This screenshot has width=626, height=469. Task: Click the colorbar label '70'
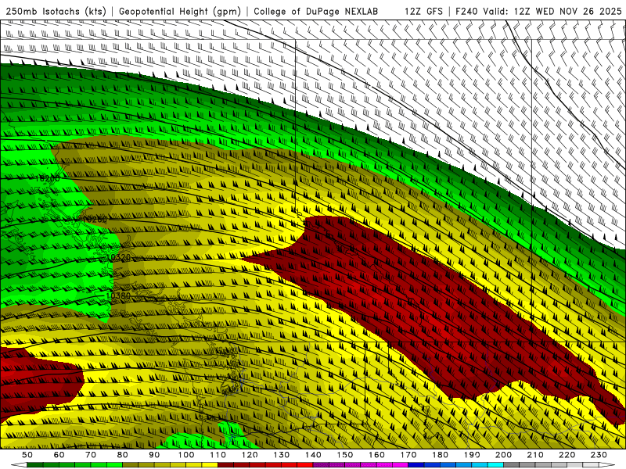(x=91, y=455)
